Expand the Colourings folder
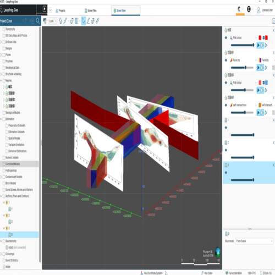This screenshot has height=275, width=275. pos(1,254)
